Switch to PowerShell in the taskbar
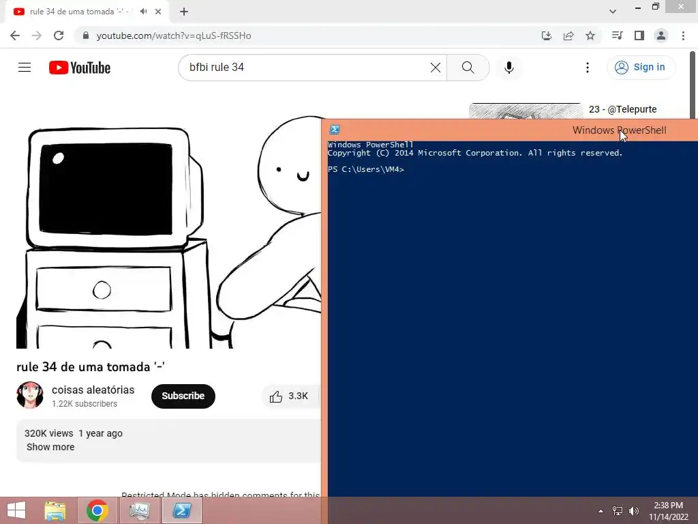The width and height of the screenshot is (698, 524). pos(182,510)
